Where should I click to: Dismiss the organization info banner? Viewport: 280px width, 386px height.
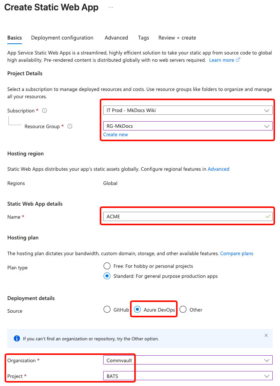tap(266, 335)
